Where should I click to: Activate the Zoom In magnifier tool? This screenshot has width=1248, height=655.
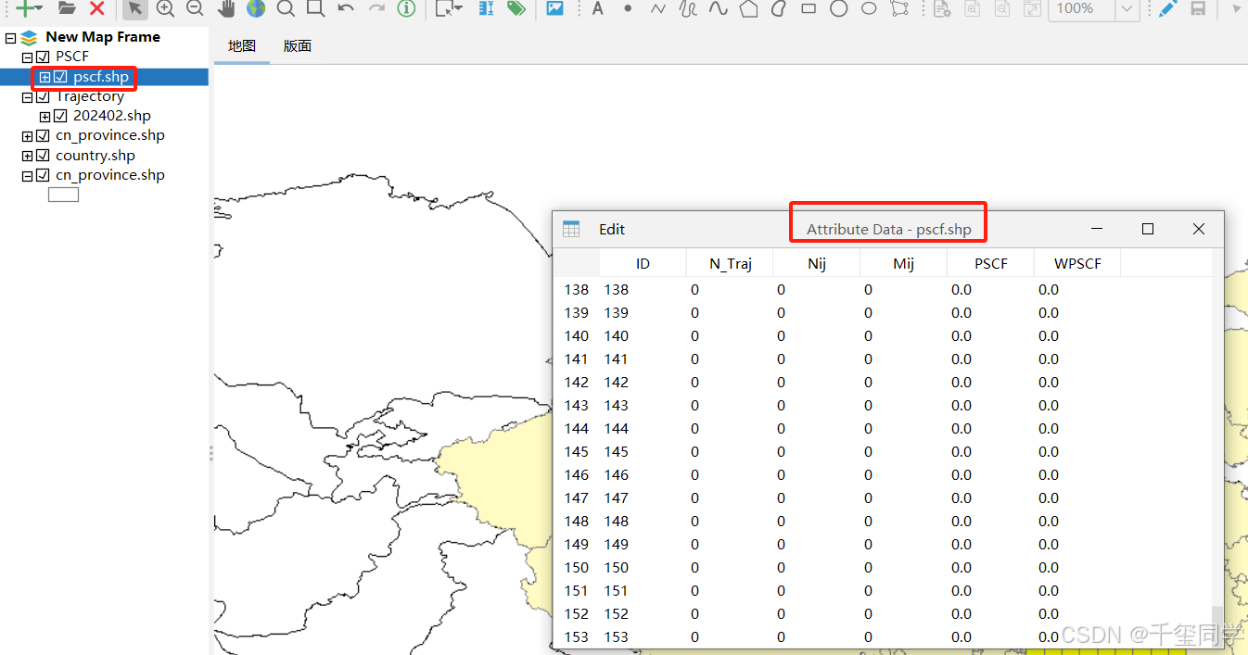tap(165, 8)
